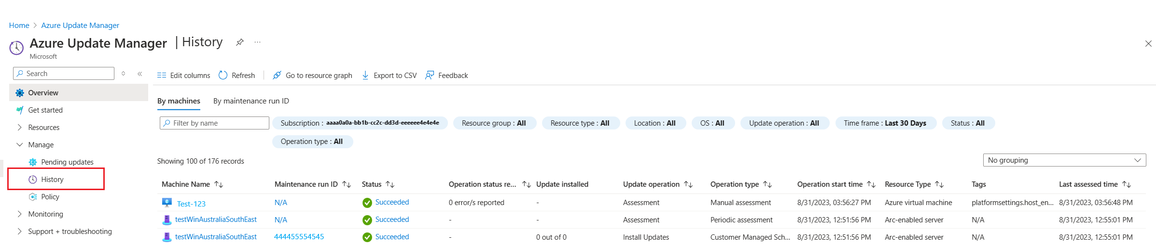This screenshot has height=245, width=1156.
Task: Click the Export to CSV download icon
Action: (365, 75)
